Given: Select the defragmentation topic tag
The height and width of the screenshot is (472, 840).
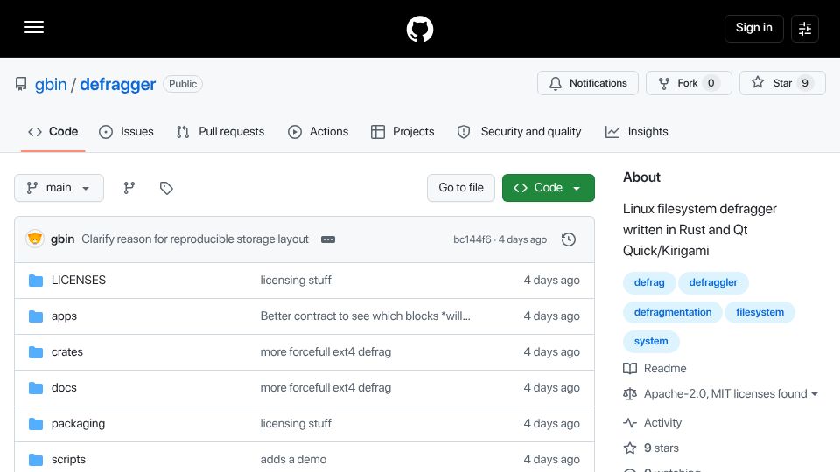Looking at the screenshot, I should coord(673,312).
